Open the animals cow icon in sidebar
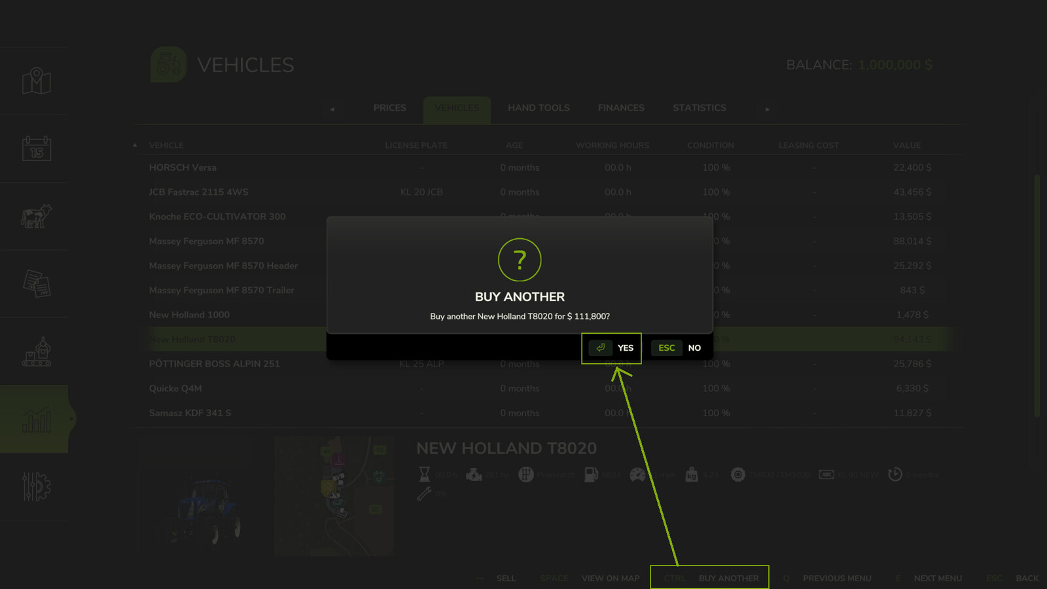Viewport: 1047px width, 589px height. (x=37, y=216)
